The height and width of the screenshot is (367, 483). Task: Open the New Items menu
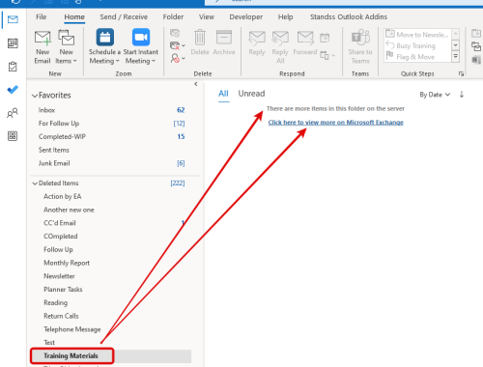pos(66,47)
